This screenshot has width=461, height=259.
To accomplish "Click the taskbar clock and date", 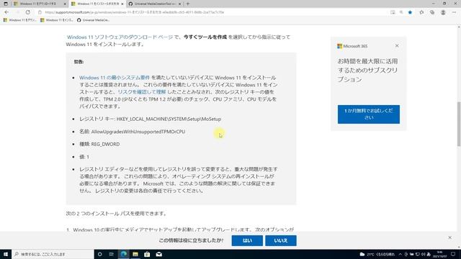I will (440, 254).
